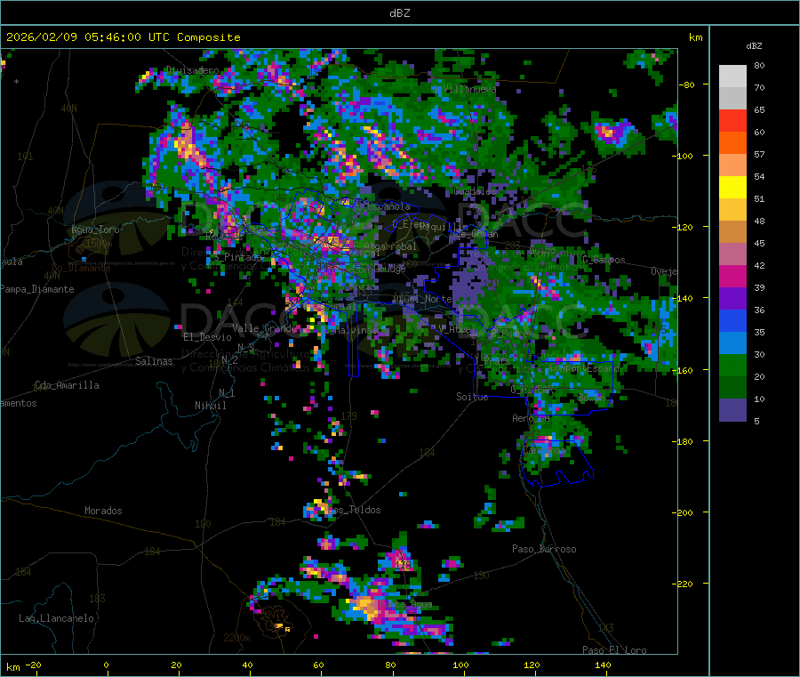
Task: Click the '40' bottom axis tick label
Action: (247, 665)
